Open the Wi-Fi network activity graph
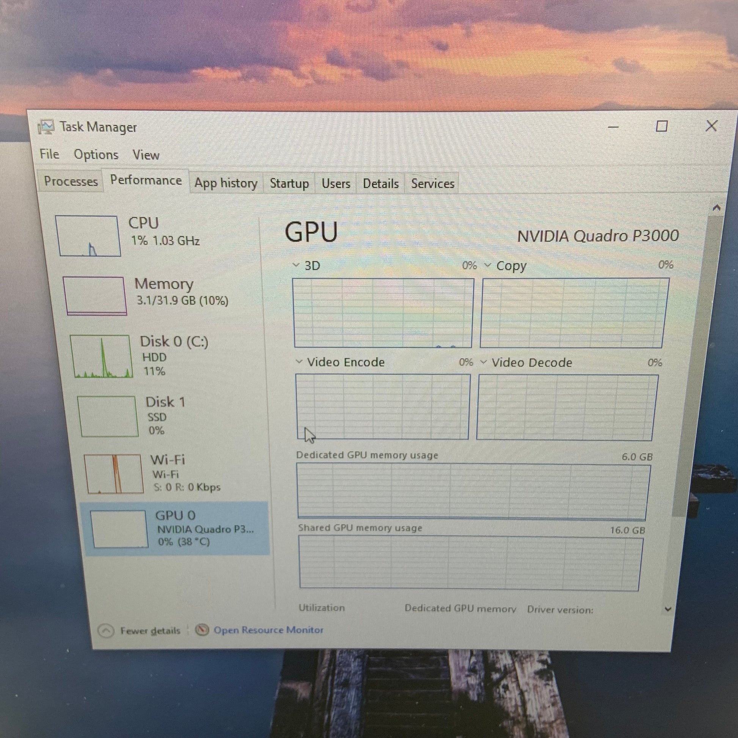738x738 pixels. [x=114, y=474]
